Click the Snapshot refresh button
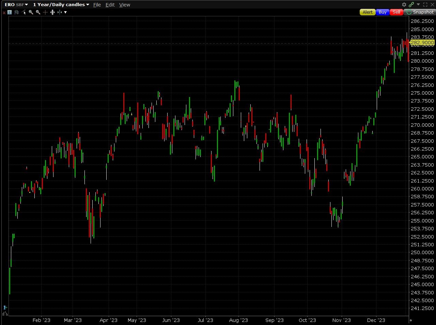436x325 pixels. 420,12
